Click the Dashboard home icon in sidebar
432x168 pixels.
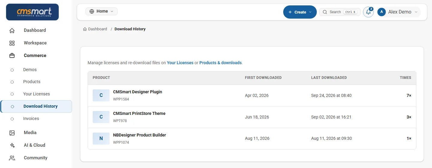point(12,30)
